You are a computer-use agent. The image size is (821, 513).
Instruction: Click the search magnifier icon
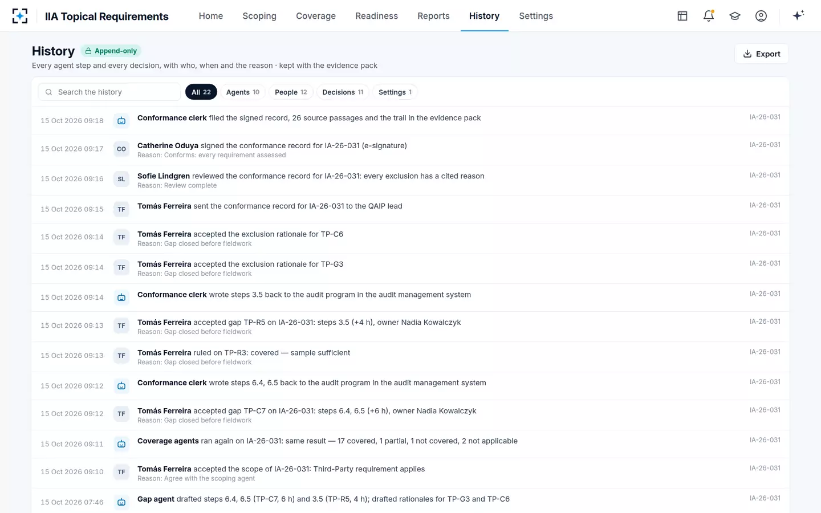coord(49,92)
